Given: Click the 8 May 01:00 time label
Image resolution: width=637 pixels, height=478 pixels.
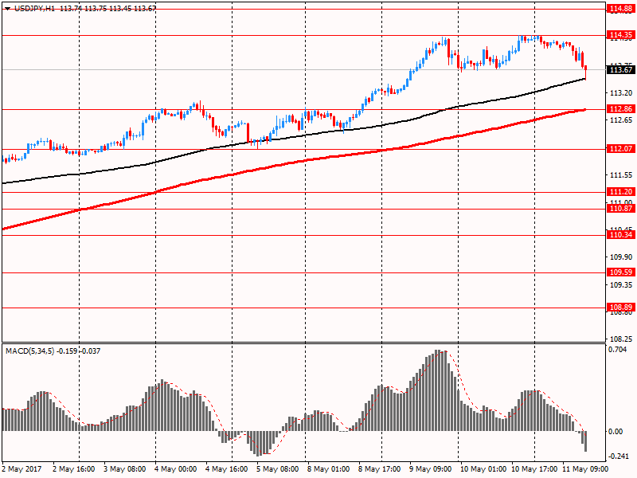Looking at the screenshot, I should [328, 469].
